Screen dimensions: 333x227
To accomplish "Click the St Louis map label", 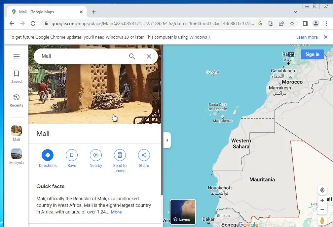I will pyautogui.click(x=223, y=216).
